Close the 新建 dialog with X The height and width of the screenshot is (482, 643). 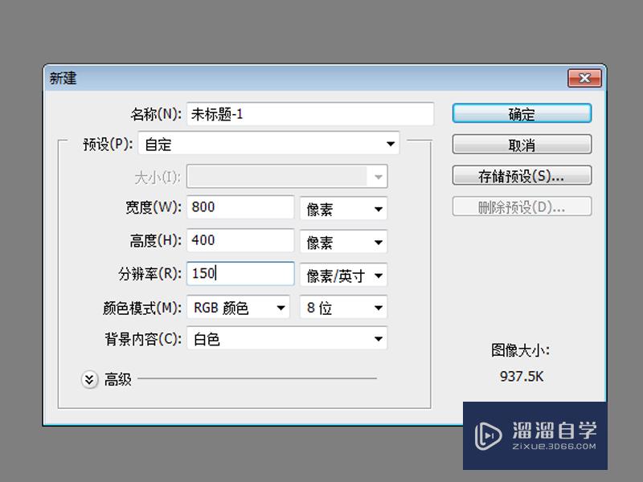pos(584,78)
